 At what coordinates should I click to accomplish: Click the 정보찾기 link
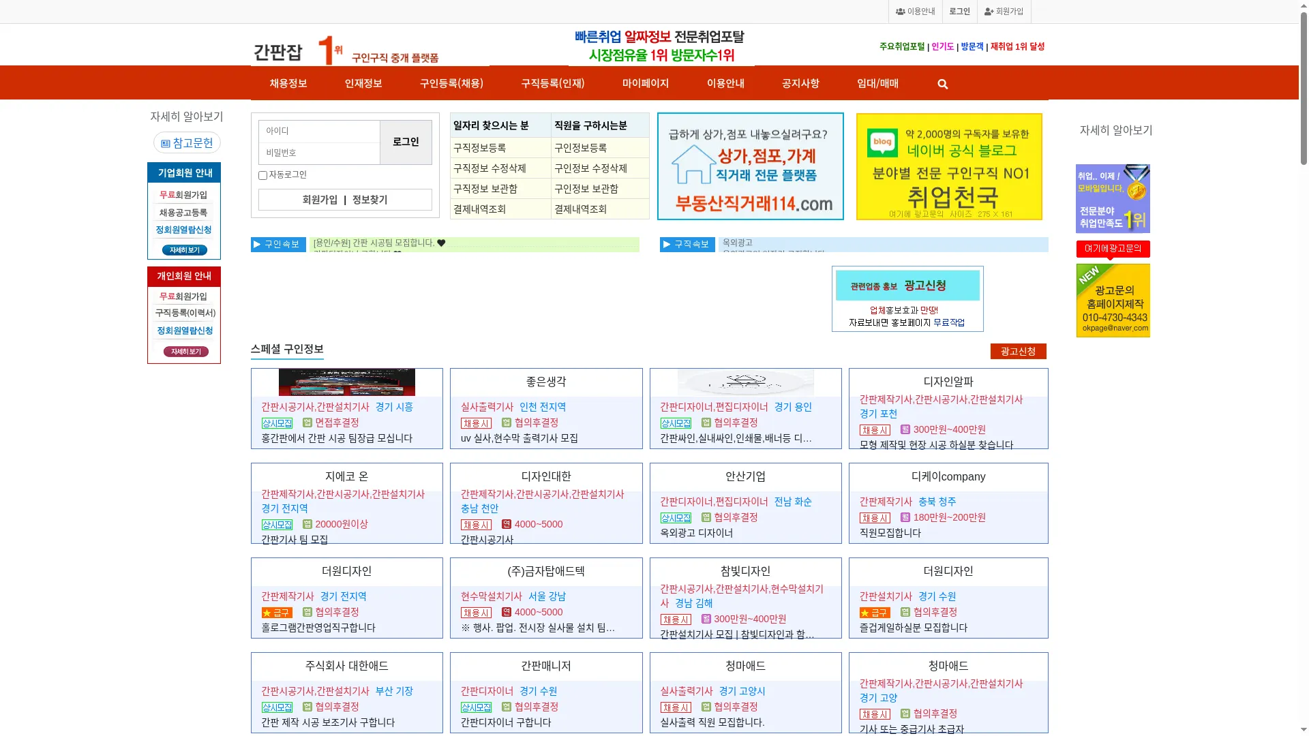370,200
